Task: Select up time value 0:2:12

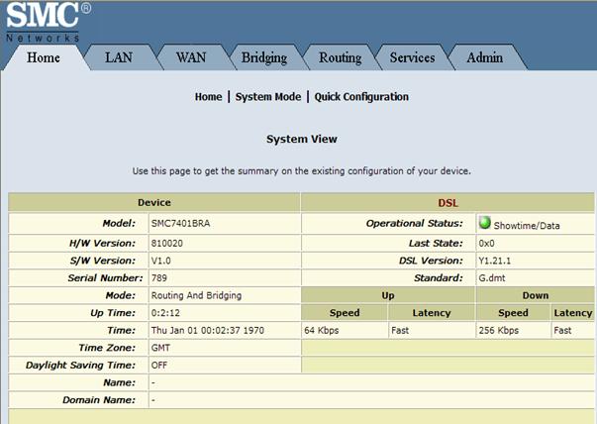Action: point(165,313)
